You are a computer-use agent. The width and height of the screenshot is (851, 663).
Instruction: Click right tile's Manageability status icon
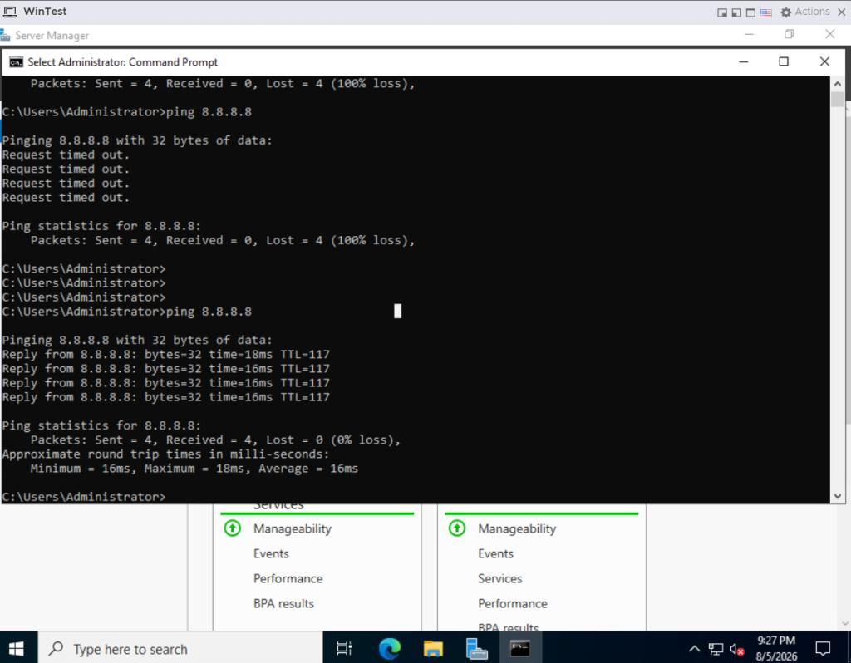click(457, 528)
